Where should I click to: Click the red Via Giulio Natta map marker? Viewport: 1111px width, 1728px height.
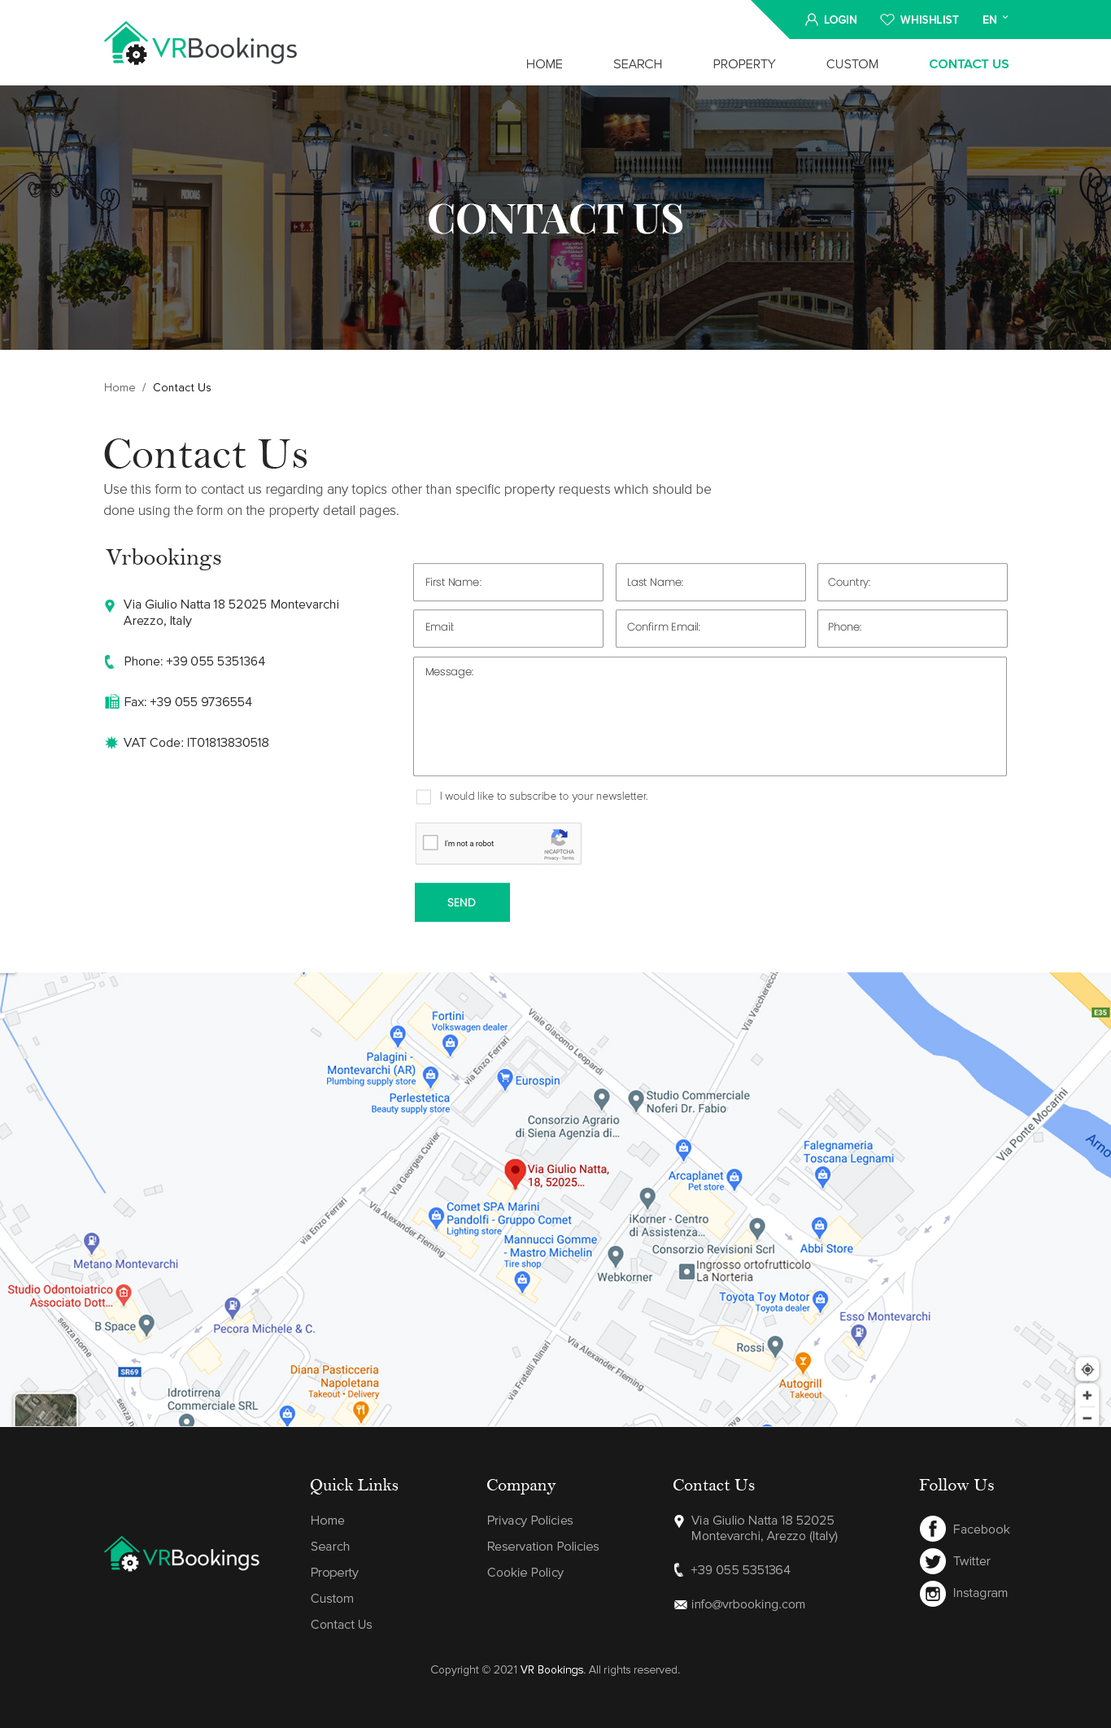(x=515, y=1174)
